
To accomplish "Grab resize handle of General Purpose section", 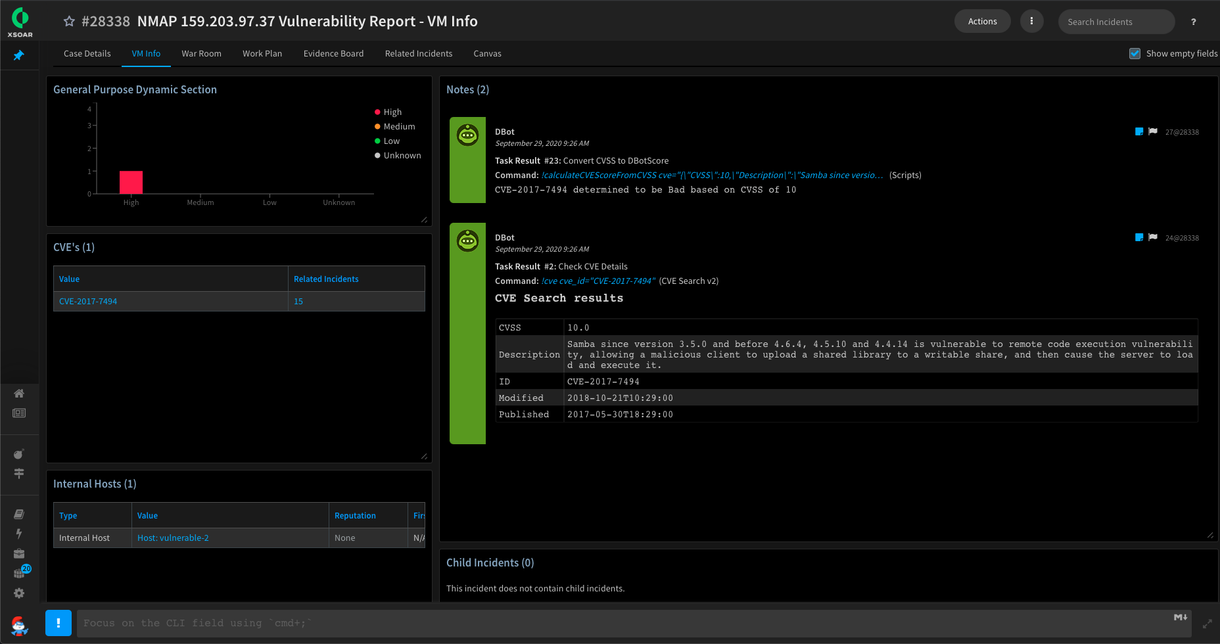I will (x=424, y=219).
